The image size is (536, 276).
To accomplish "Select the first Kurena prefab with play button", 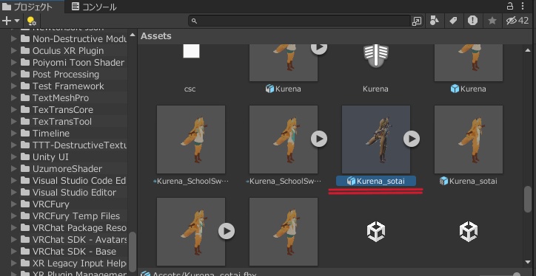I will coord(284,63).
